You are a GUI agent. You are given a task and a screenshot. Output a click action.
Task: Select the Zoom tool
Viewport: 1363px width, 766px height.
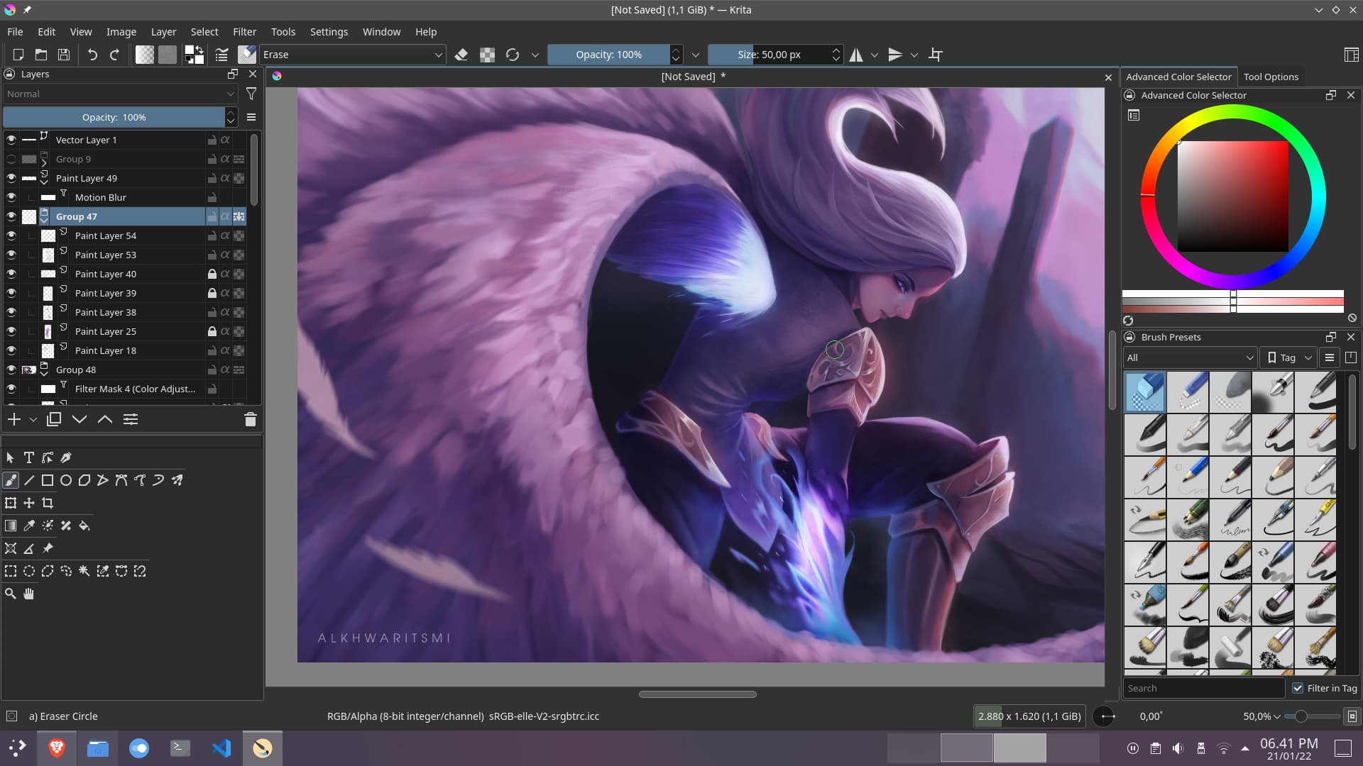[11, 594]
